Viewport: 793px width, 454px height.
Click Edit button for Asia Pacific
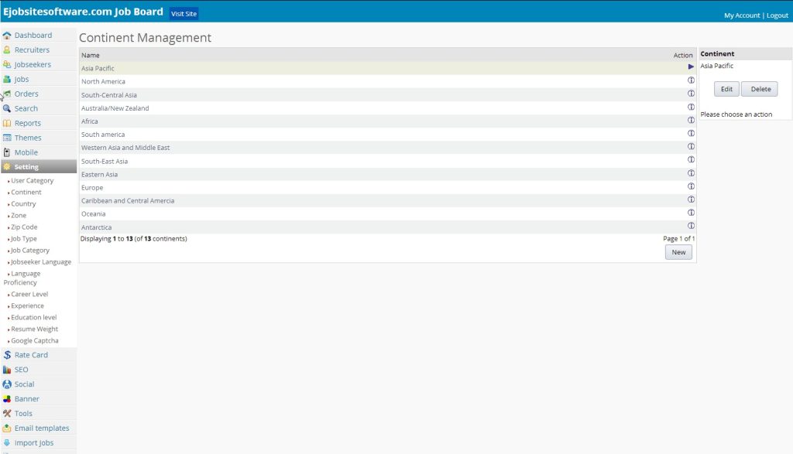[726, 89]
